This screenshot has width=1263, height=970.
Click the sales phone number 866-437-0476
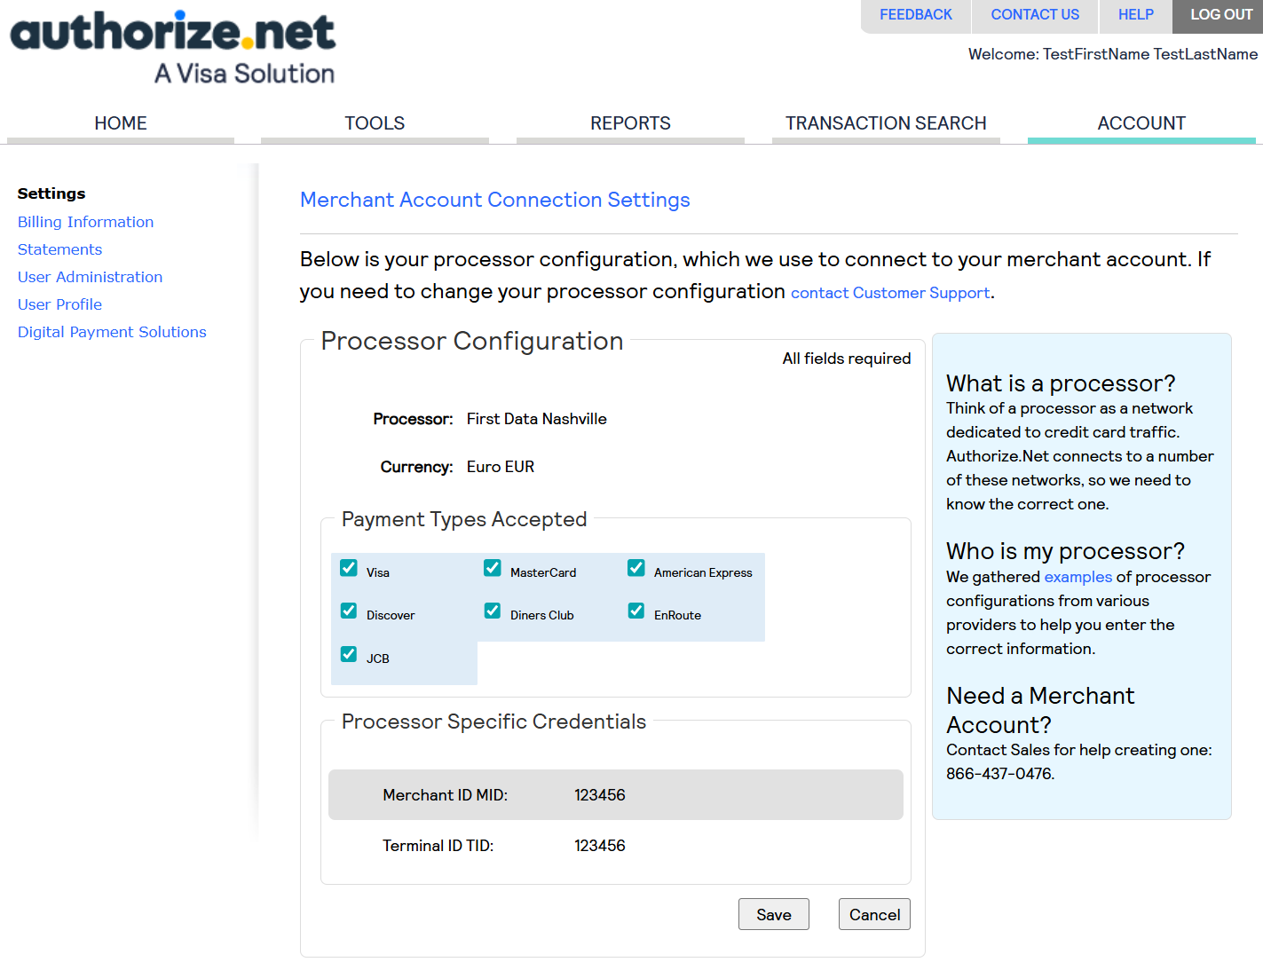pos(999,774)
